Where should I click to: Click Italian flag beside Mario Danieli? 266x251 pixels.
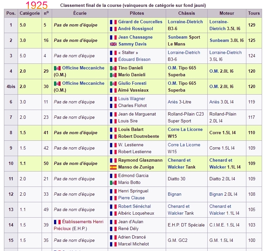[113, 75]
